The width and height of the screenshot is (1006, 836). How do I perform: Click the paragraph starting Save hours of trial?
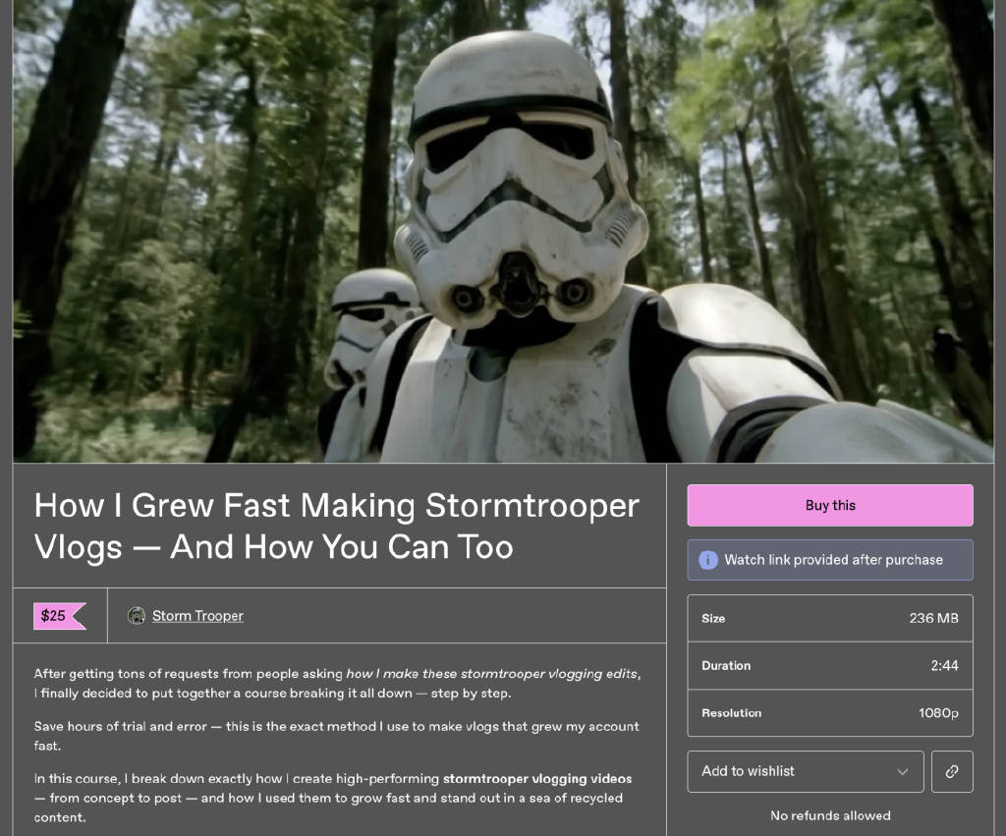[x=337, y=736]
